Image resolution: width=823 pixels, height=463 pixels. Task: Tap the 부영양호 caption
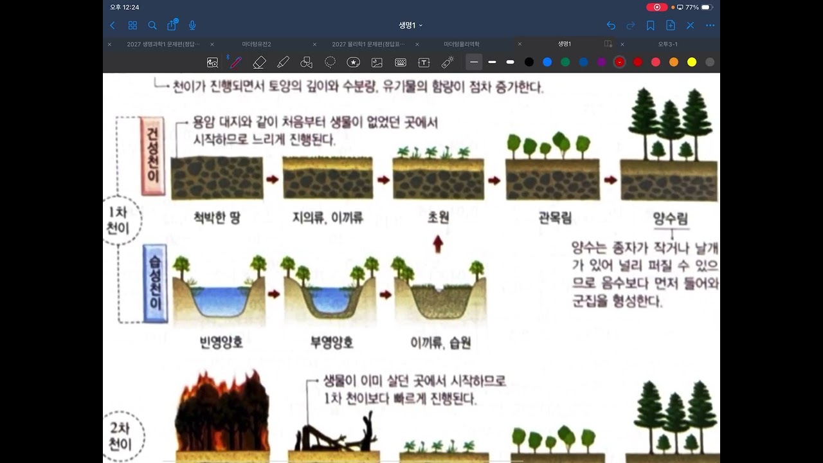[x=331, y=343]
